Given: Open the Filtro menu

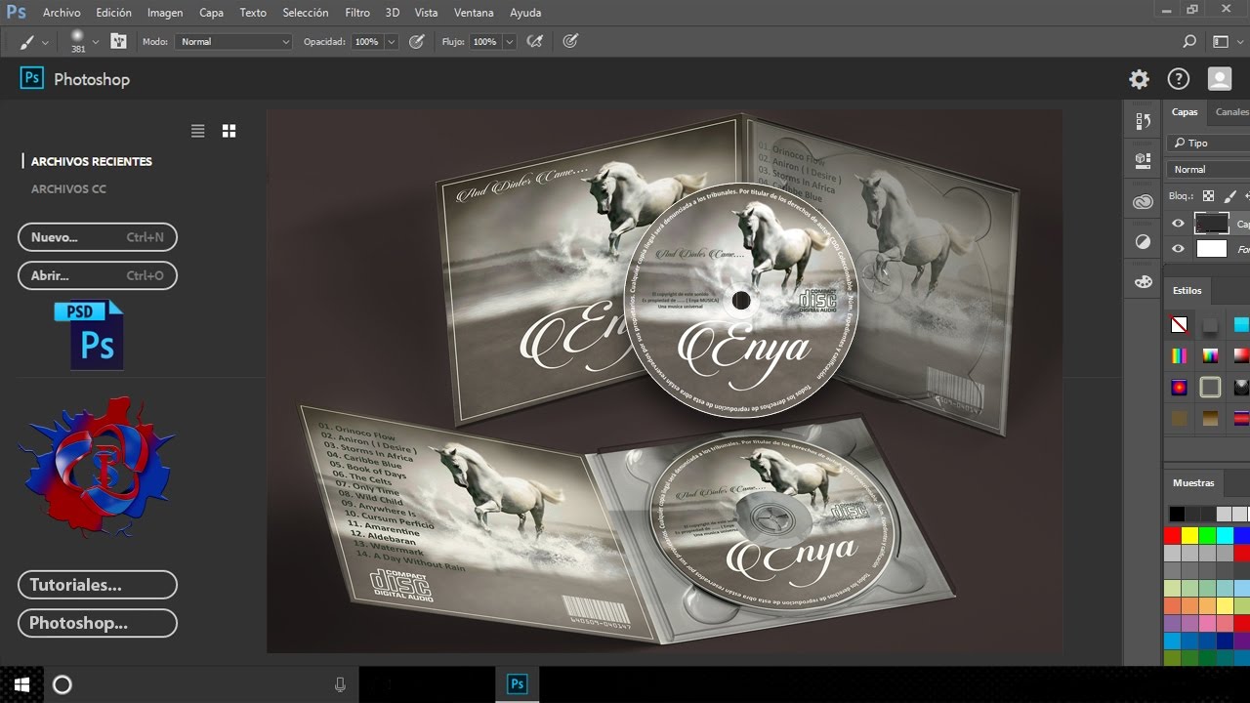Looking at the screenshot, I should tap(357, 13).
